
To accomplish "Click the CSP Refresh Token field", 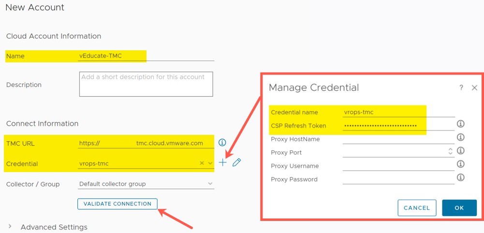I will (x=398, y=126).
